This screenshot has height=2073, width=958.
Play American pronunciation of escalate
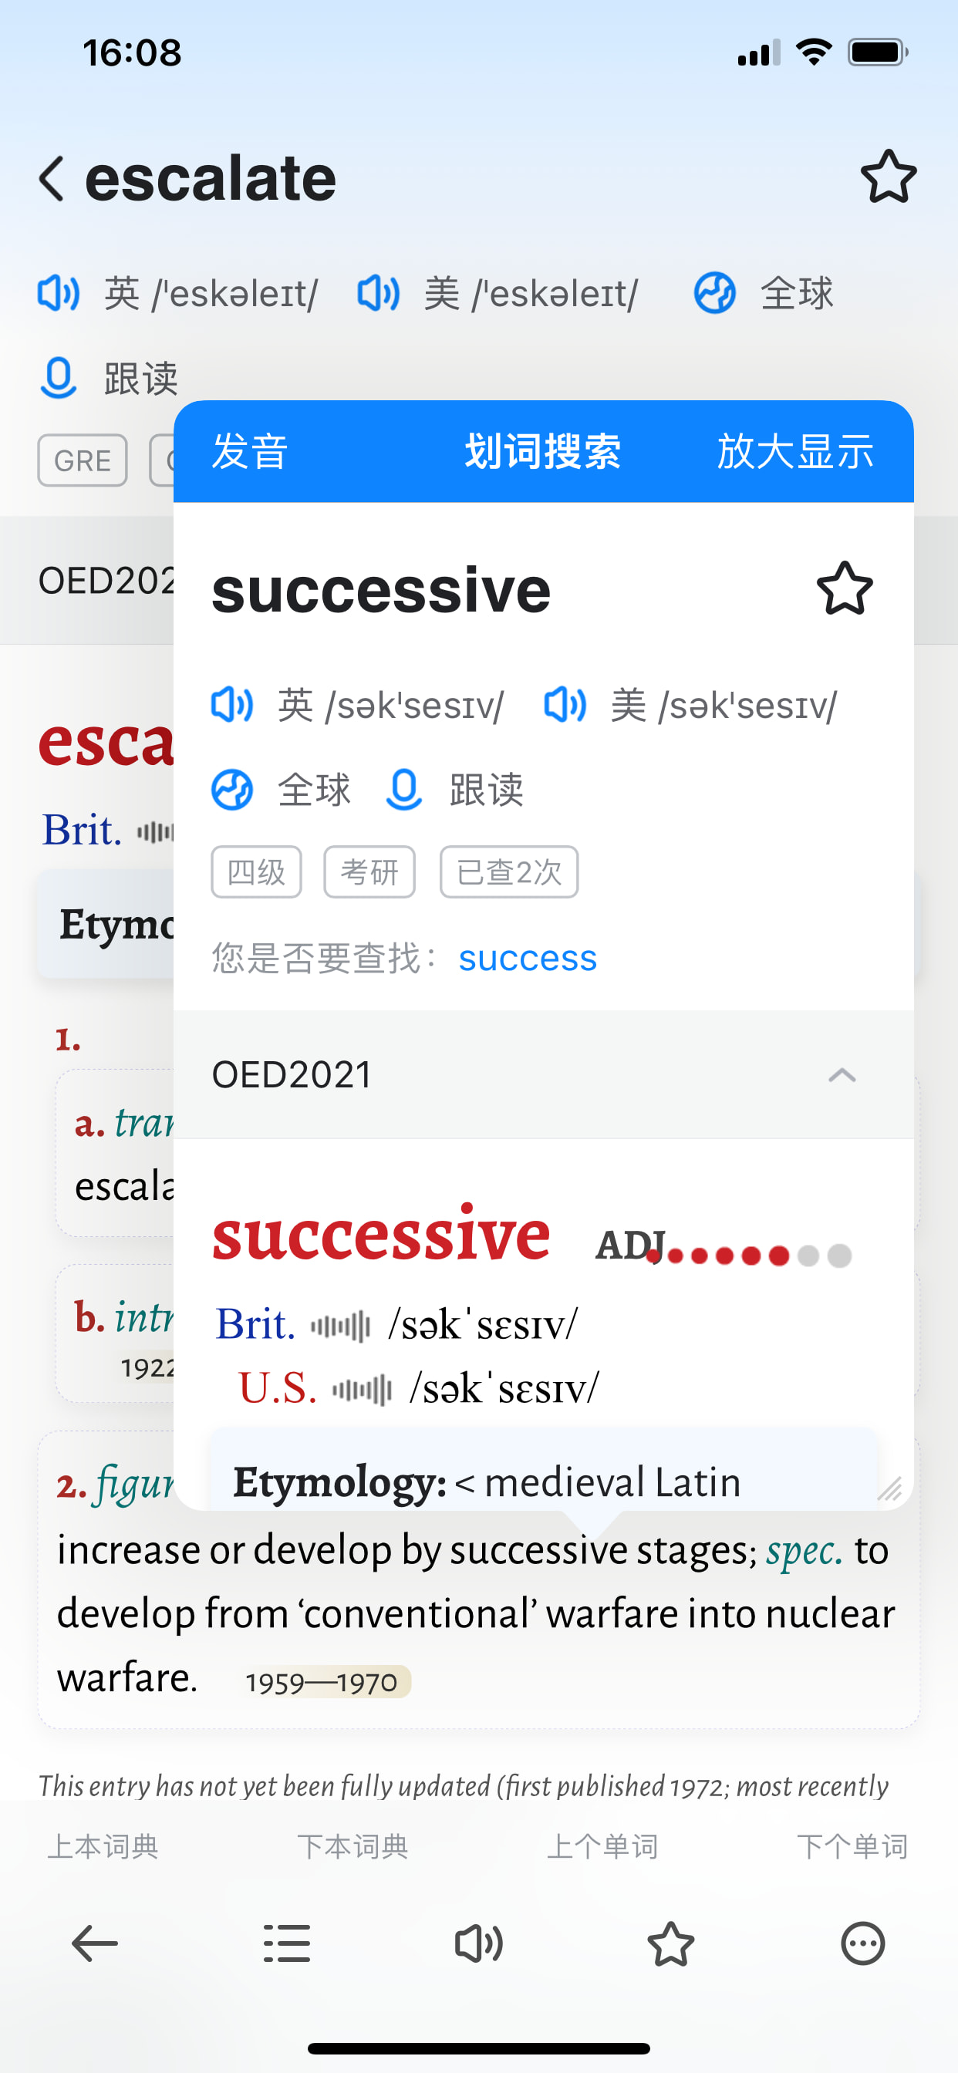click(379, 293)
